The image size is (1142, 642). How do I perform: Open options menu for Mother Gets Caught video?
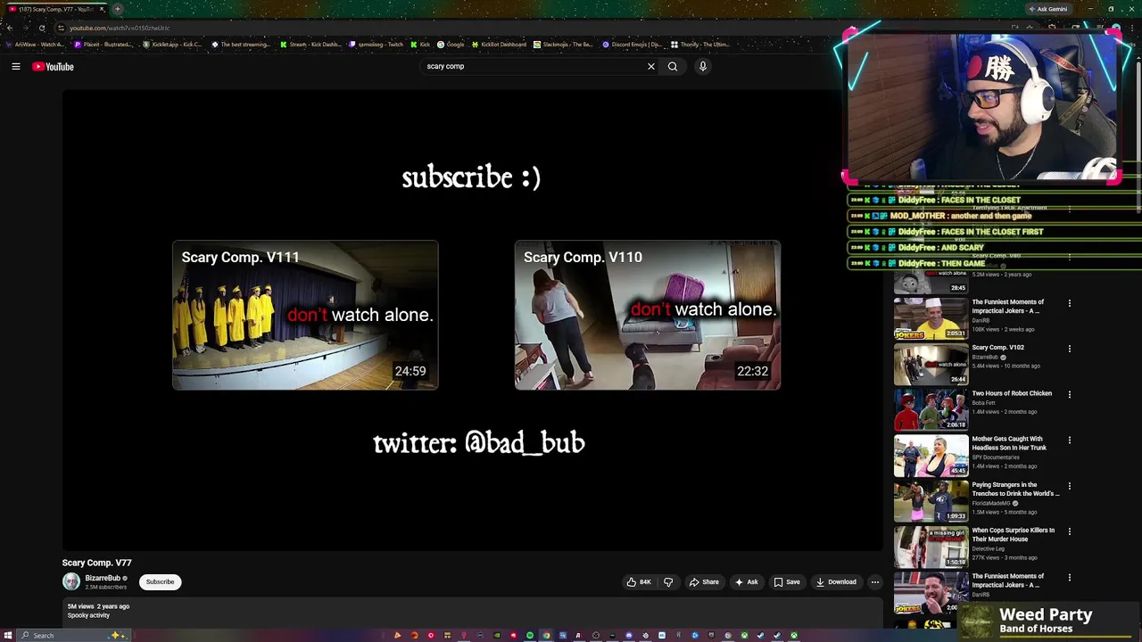point(1070,440)
